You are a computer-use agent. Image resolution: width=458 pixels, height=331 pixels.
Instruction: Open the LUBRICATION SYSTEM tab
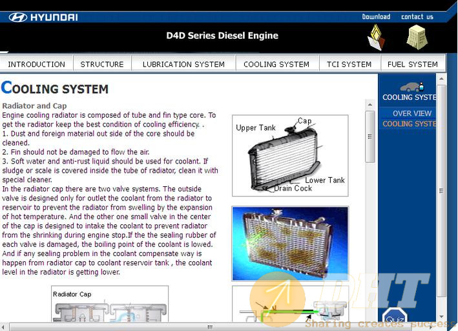coord(183,65)
